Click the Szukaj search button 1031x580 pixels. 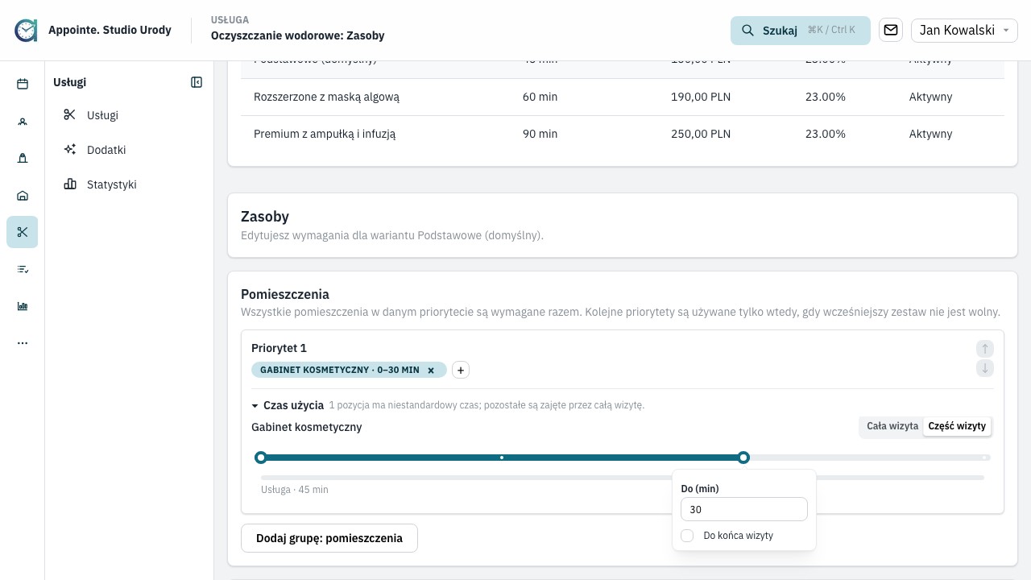pyautogui.click(x=801, y=31)
